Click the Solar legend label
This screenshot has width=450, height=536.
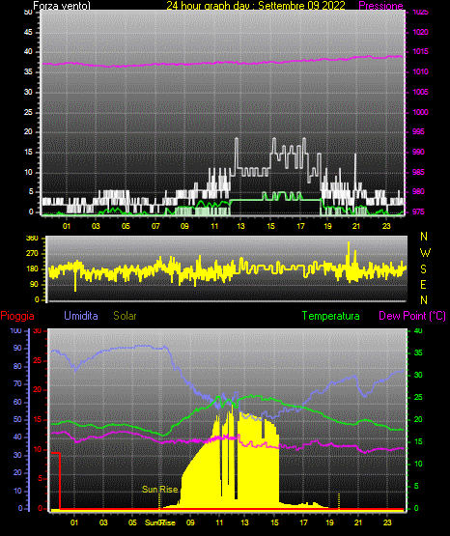[126, 316]
